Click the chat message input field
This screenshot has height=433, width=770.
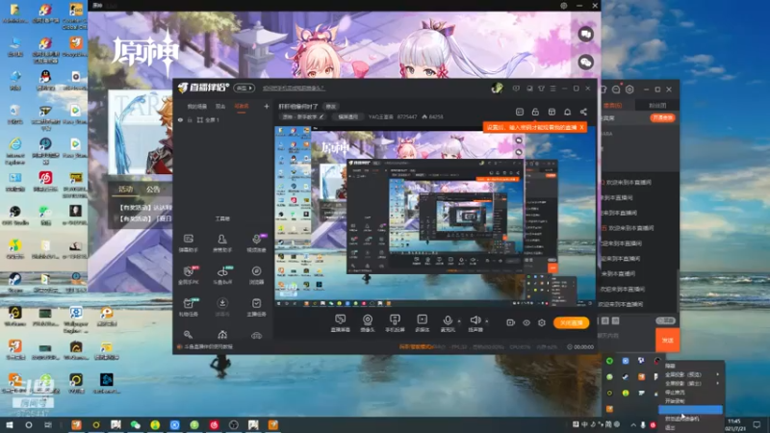[625, 340]
